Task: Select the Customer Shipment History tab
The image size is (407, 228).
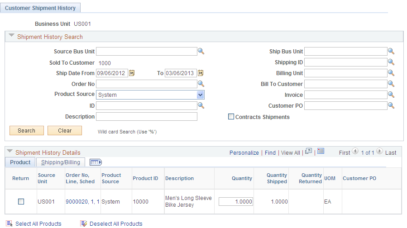Action: click(40, 8)
